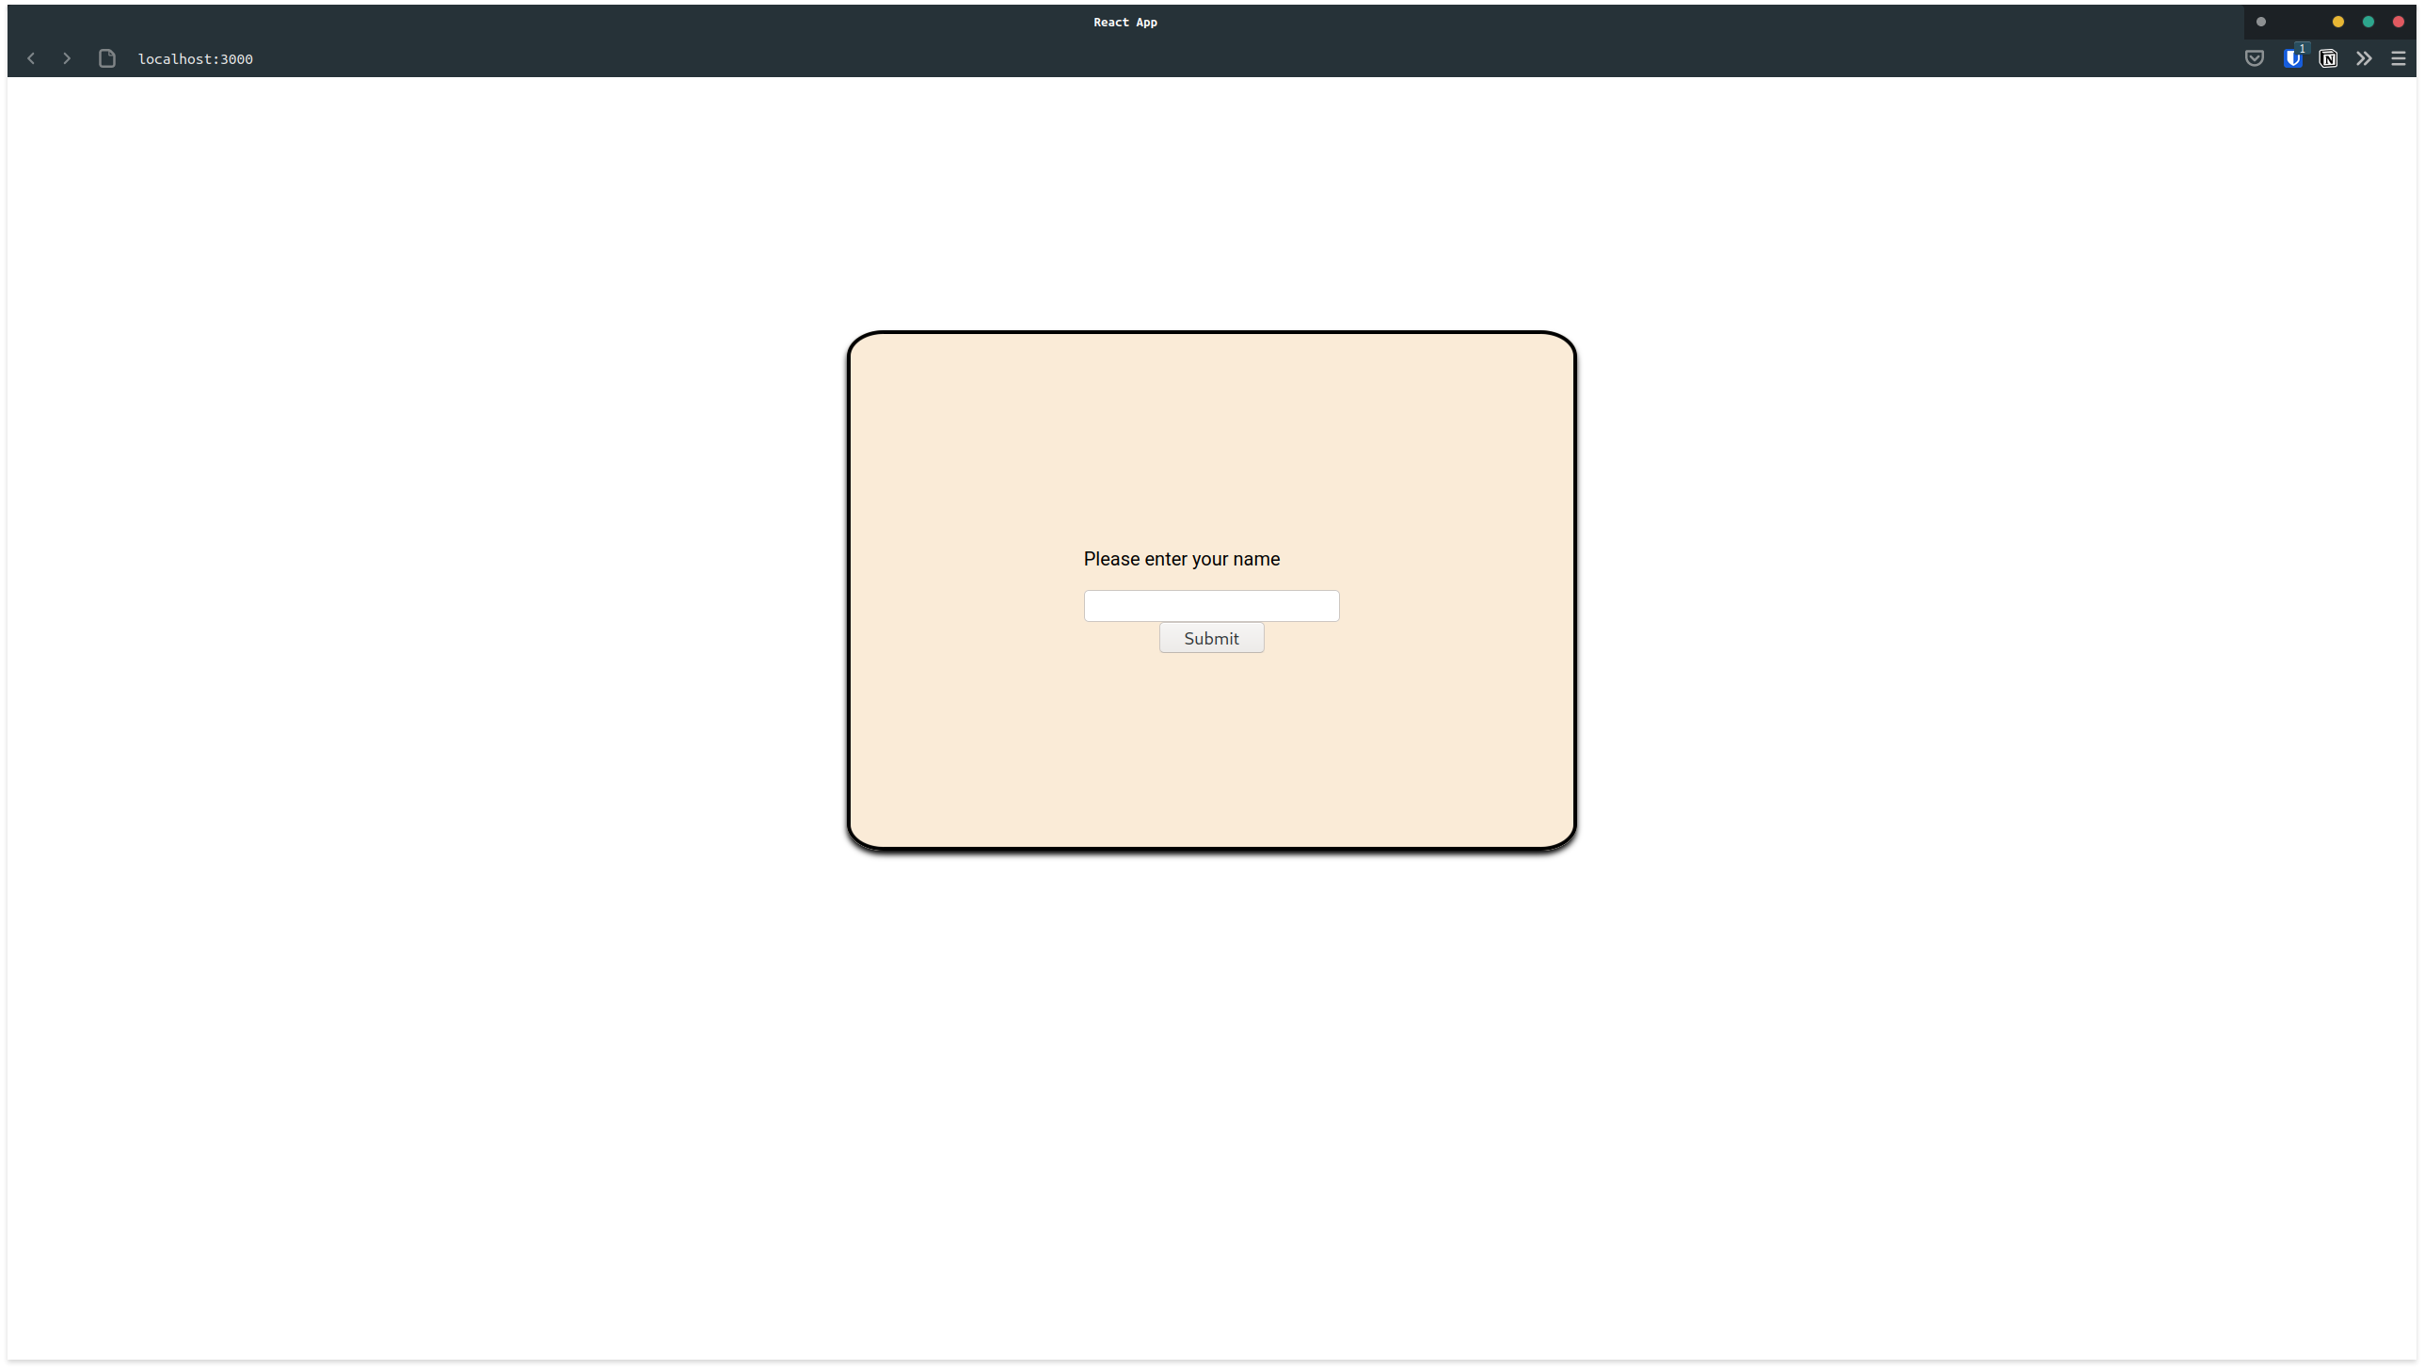2424x1370 pixels.
Task: Close window with the red dot
Action: pyautogui.click(x=2398, y=22)
